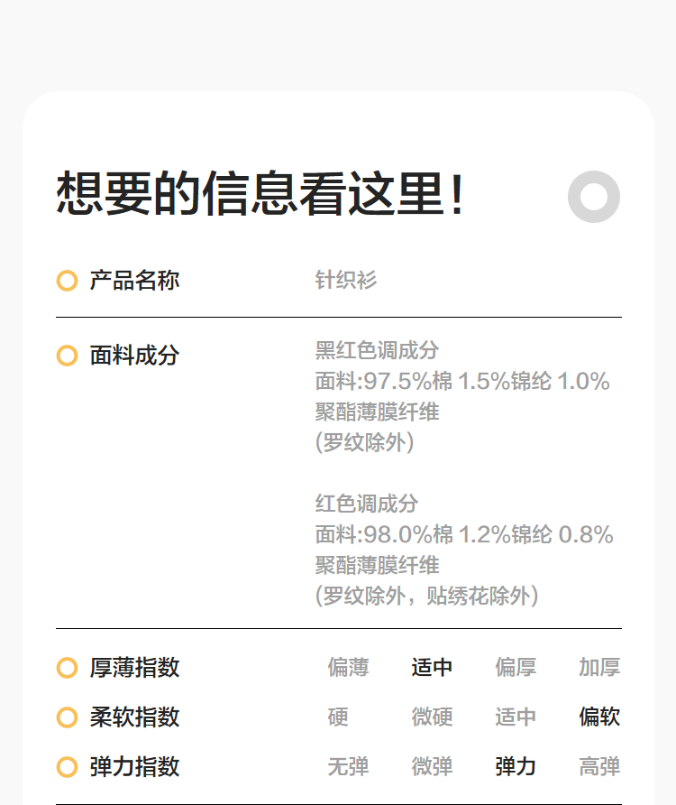Viewport: 676px width, 805px height.
Task: Click the 想要的信息看这里 heading
Action: click(x=260, y=194)
